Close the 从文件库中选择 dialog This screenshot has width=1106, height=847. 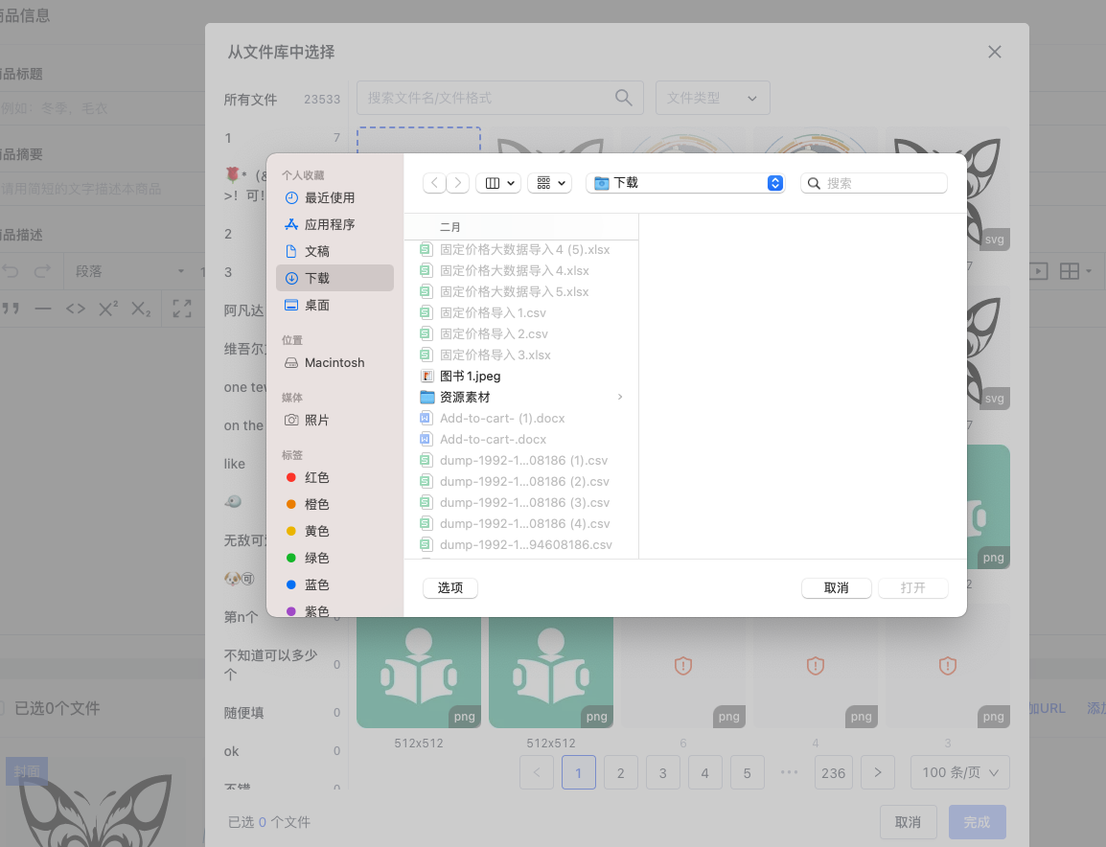pos(995,52)
